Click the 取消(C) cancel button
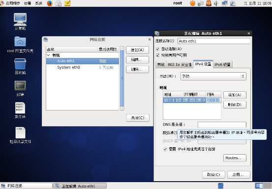 point(213,175)
